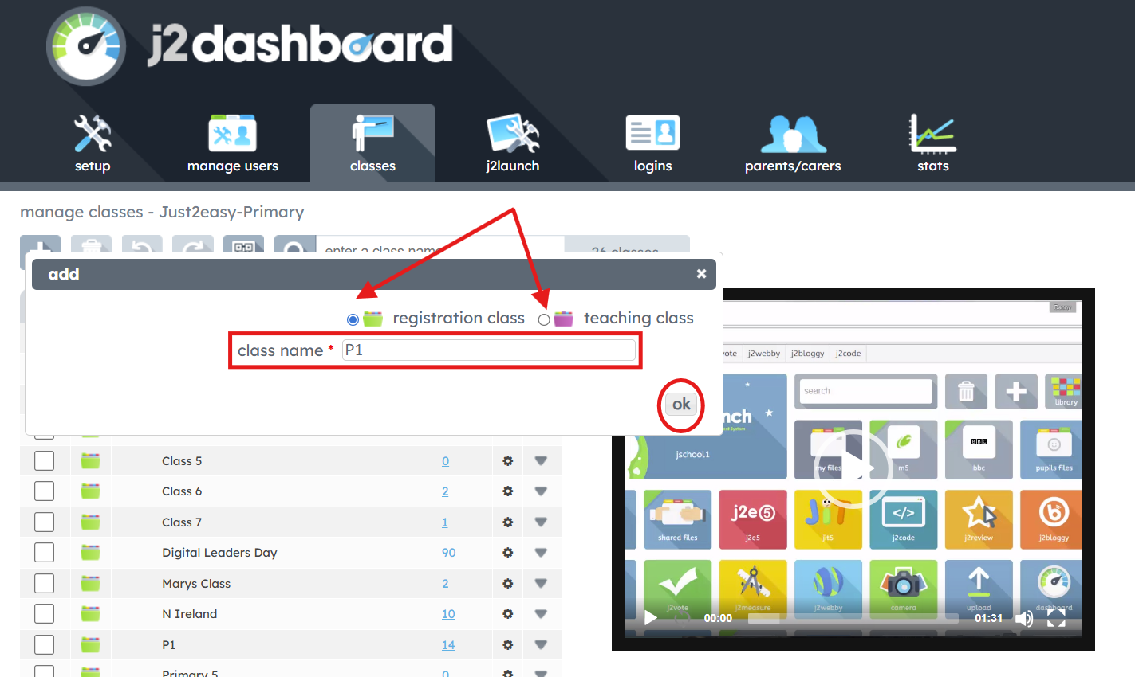The height and width of the screenshot is (677, 1135).
Task: Click the Digital Leaders Day folder icon
Action: [91, 552]
